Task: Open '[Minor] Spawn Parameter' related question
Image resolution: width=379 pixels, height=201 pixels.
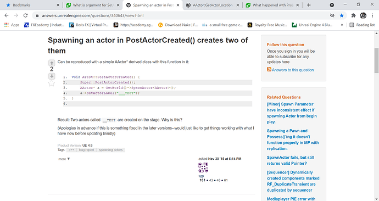Action: (292, 113)
